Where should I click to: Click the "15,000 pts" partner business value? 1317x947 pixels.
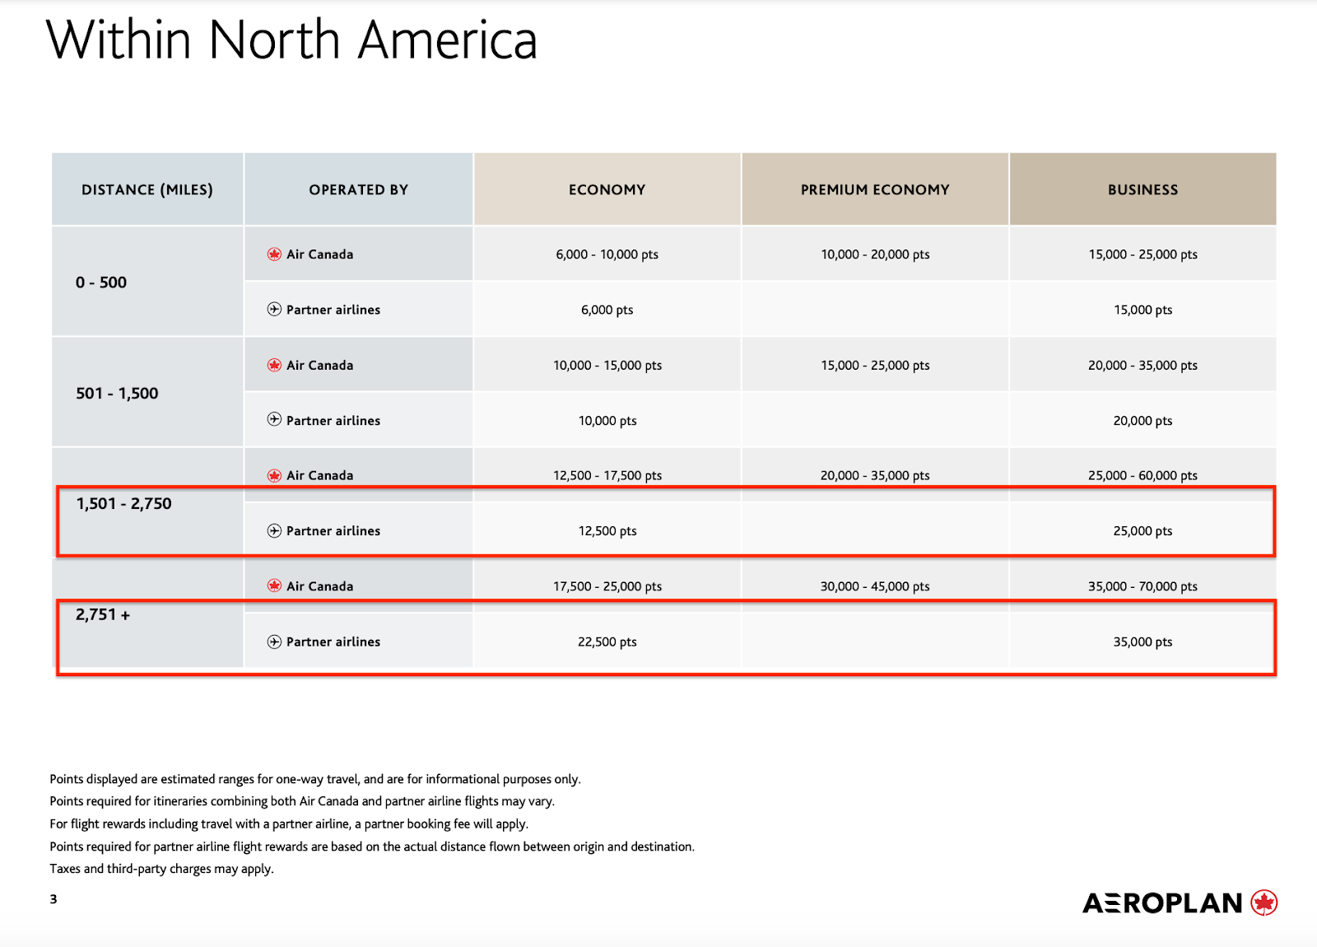tap(1143, 310)
